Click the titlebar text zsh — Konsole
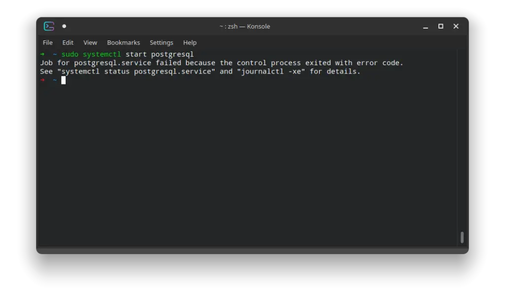Viewport: 505px width, 295px height. [245, 26]
